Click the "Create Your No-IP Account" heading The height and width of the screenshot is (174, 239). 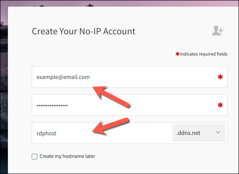(84, 31)
